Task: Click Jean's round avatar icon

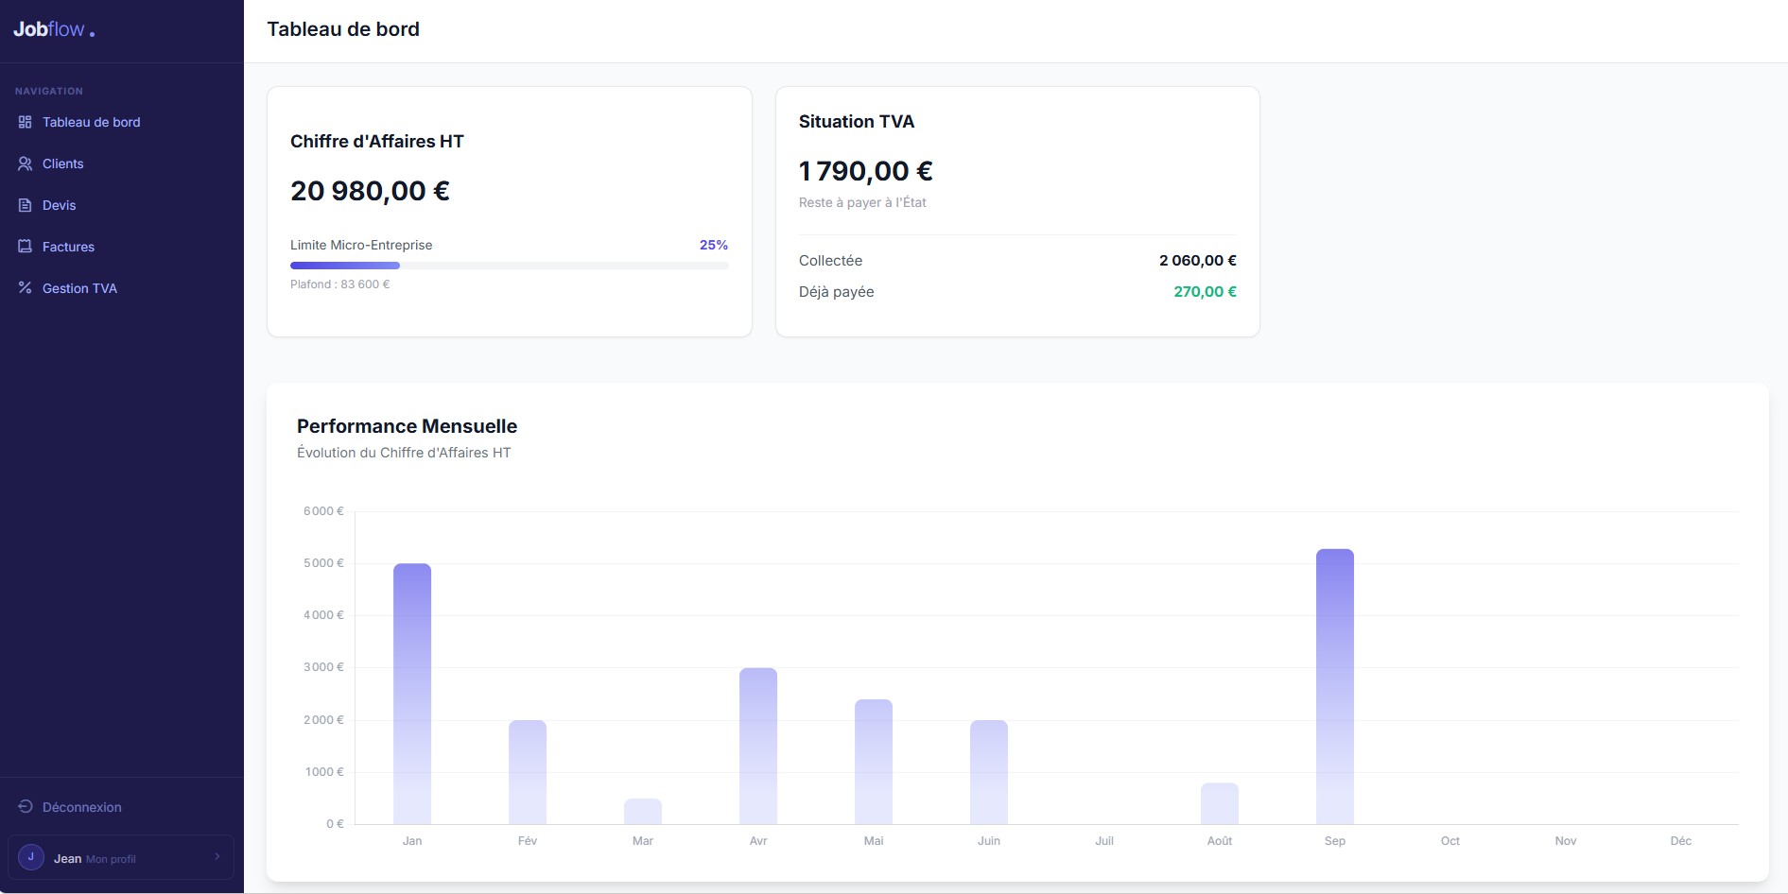Action: (x=31, y=857)
